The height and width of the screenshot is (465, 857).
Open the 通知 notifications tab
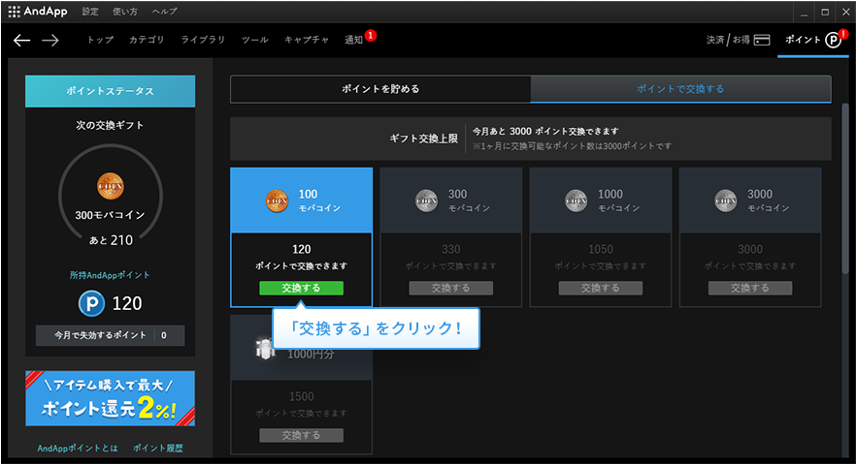click(x=353, y=40)
